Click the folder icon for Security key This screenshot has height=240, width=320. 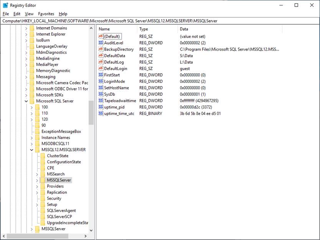(x=43, y=199)
